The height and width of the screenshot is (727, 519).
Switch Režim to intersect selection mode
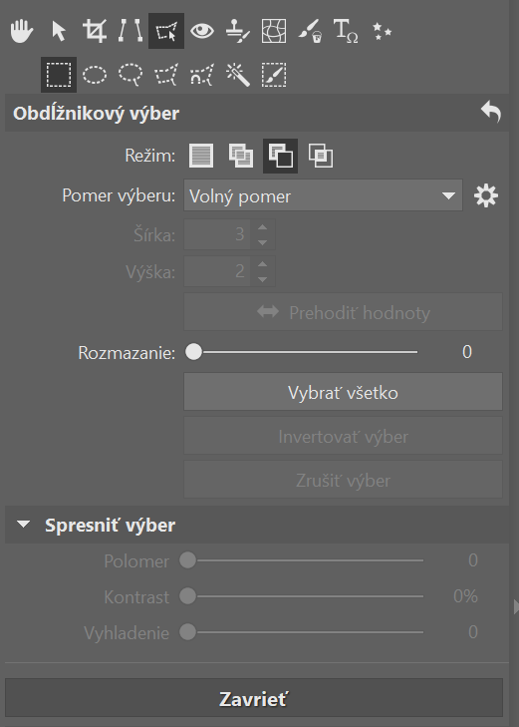(321, 156)
